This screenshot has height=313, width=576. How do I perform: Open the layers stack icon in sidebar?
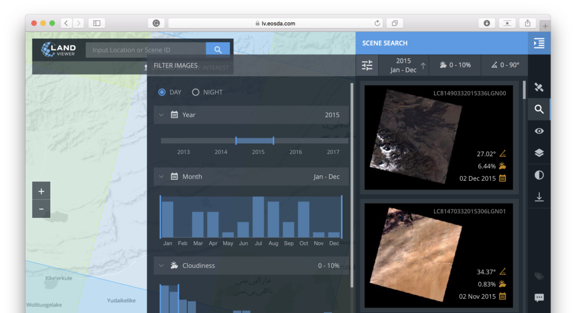tap(539, 153)
